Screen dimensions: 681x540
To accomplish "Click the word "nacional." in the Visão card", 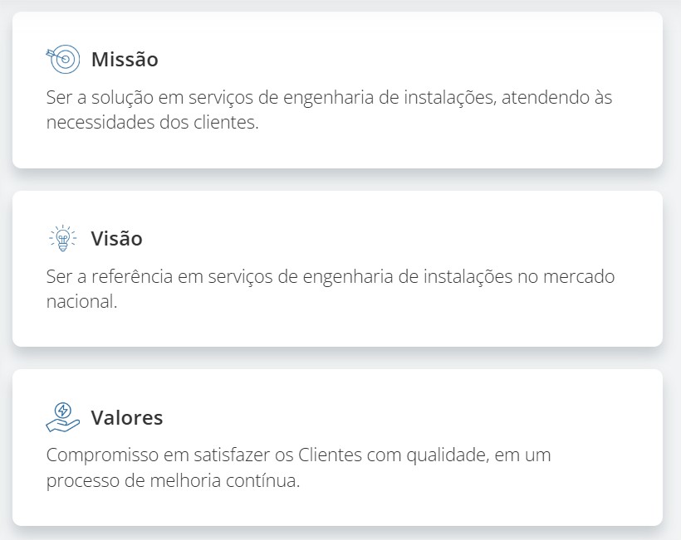I will pos(82,301).
